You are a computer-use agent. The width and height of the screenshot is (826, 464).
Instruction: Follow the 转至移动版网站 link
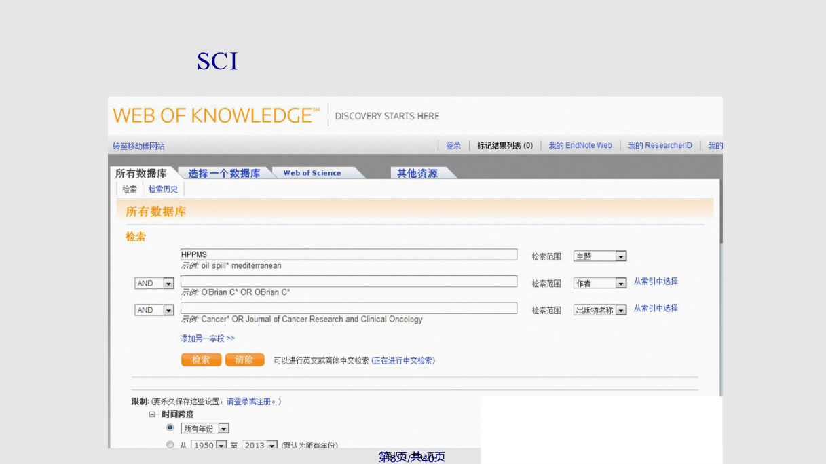(x=138, y=146)
